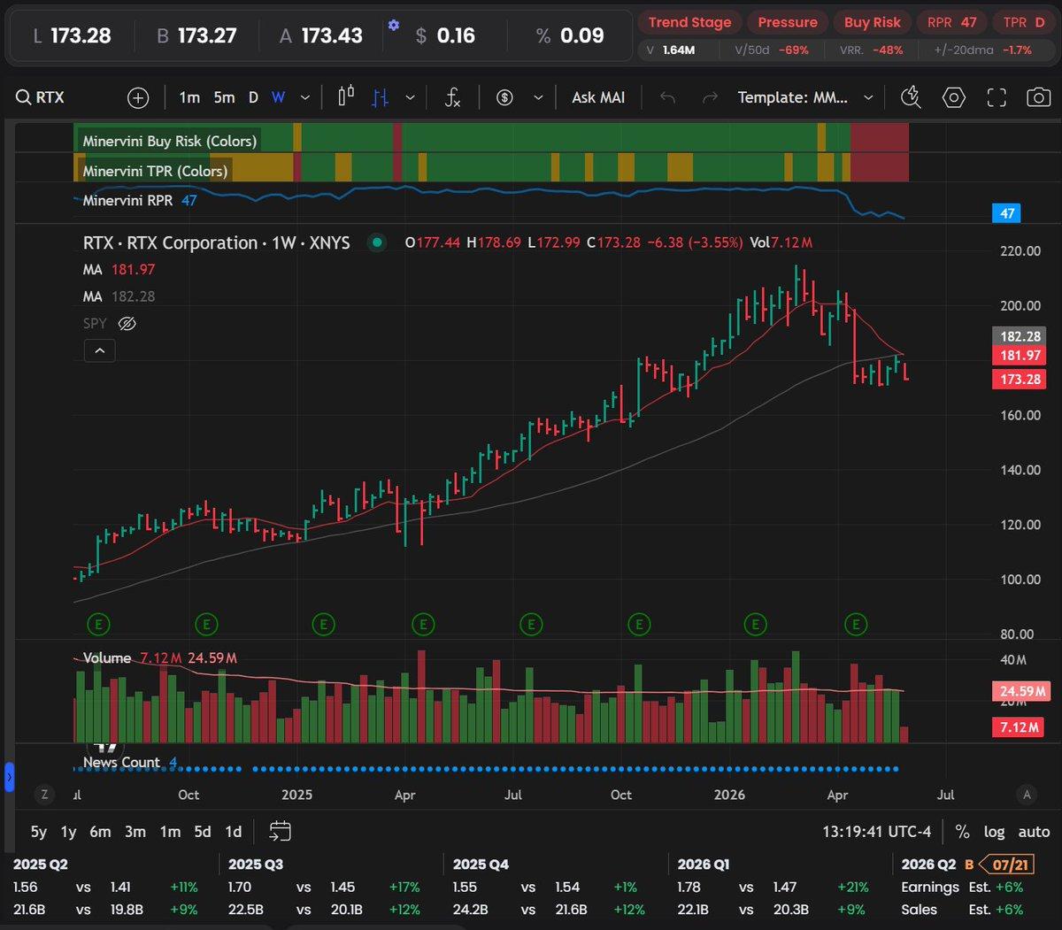This screenshot has width=1062, height=930.
Task: Click the News Count label
Action: pos(121,762)
